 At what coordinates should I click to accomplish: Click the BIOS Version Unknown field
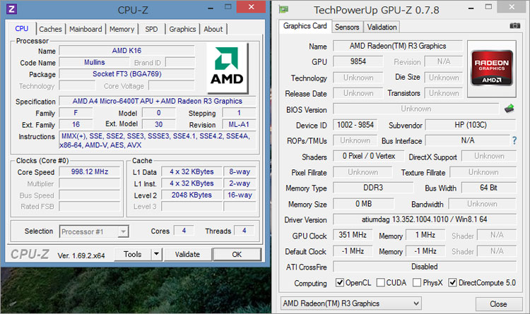coord(416,109)
